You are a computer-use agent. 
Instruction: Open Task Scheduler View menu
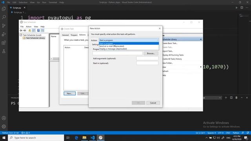[36, 27]
